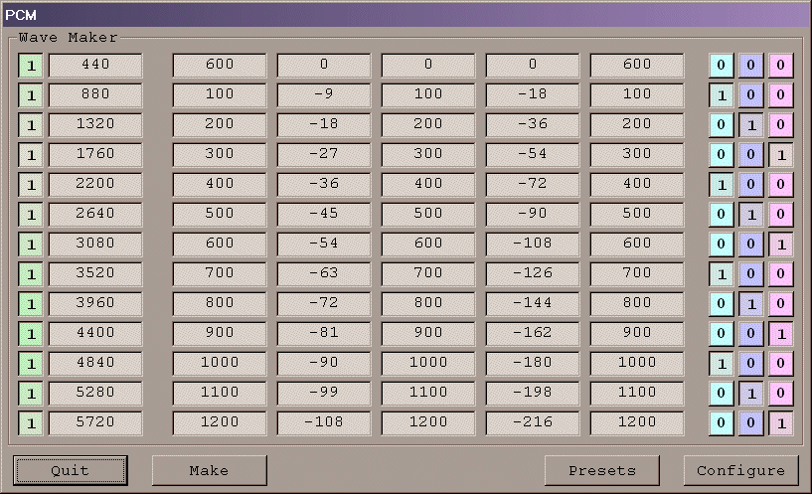Click the field showing -9
The height and width of the screenshot is (494, 812).
tap(323, 95)
